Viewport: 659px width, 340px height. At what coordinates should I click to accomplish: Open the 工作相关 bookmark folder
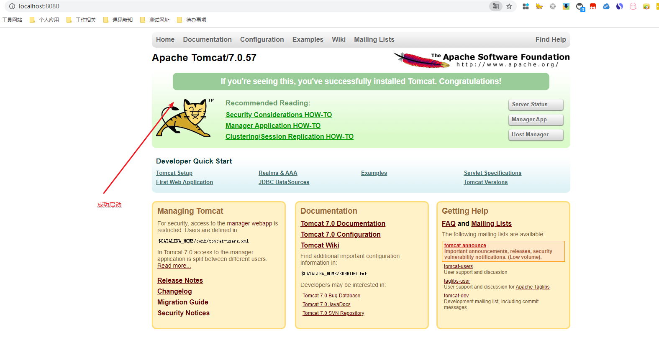81,20
